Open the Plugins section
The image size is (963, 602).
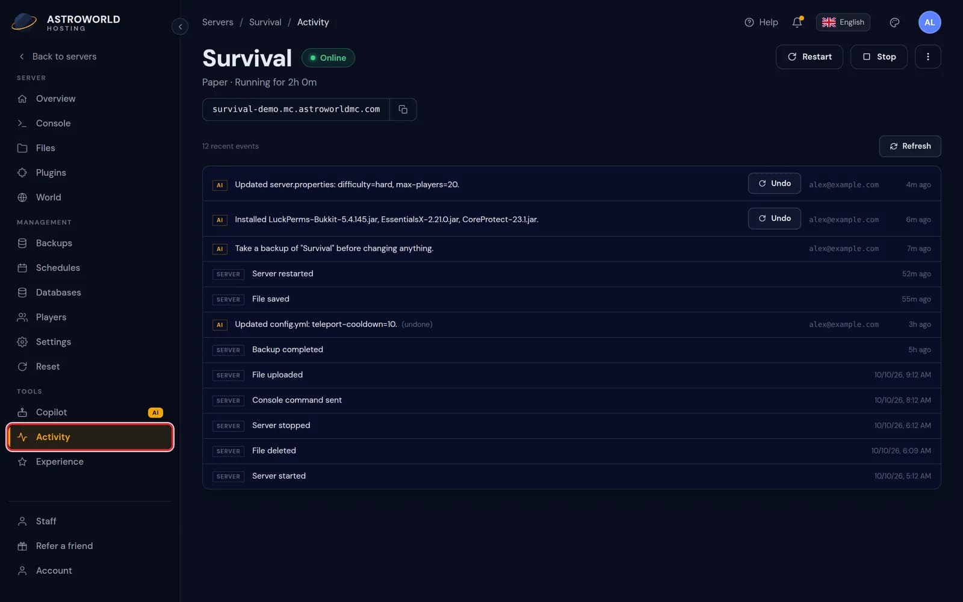[x=90, y=173]
